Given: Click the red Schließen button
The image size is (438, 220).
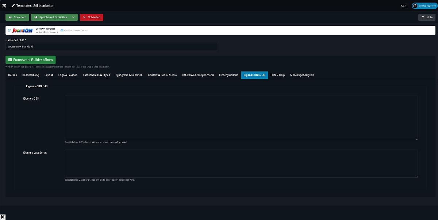Looking at the screenshot, I should tap(91, 17).
